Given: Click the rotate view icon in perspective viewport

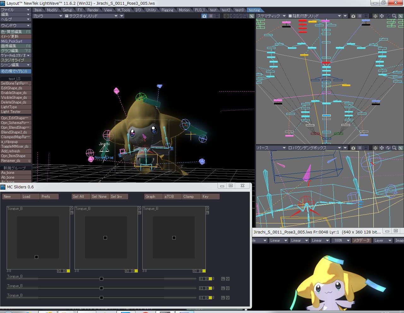Looking at the screenshot, I should (x=388, y=148).
